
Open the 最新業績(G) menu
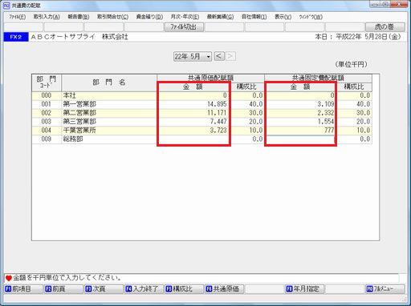pos(220,17)
